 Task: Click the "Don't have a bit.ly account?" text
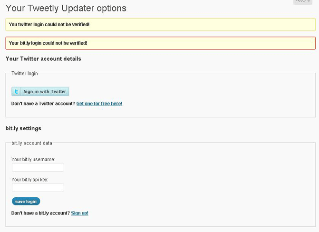coord(41,213)
